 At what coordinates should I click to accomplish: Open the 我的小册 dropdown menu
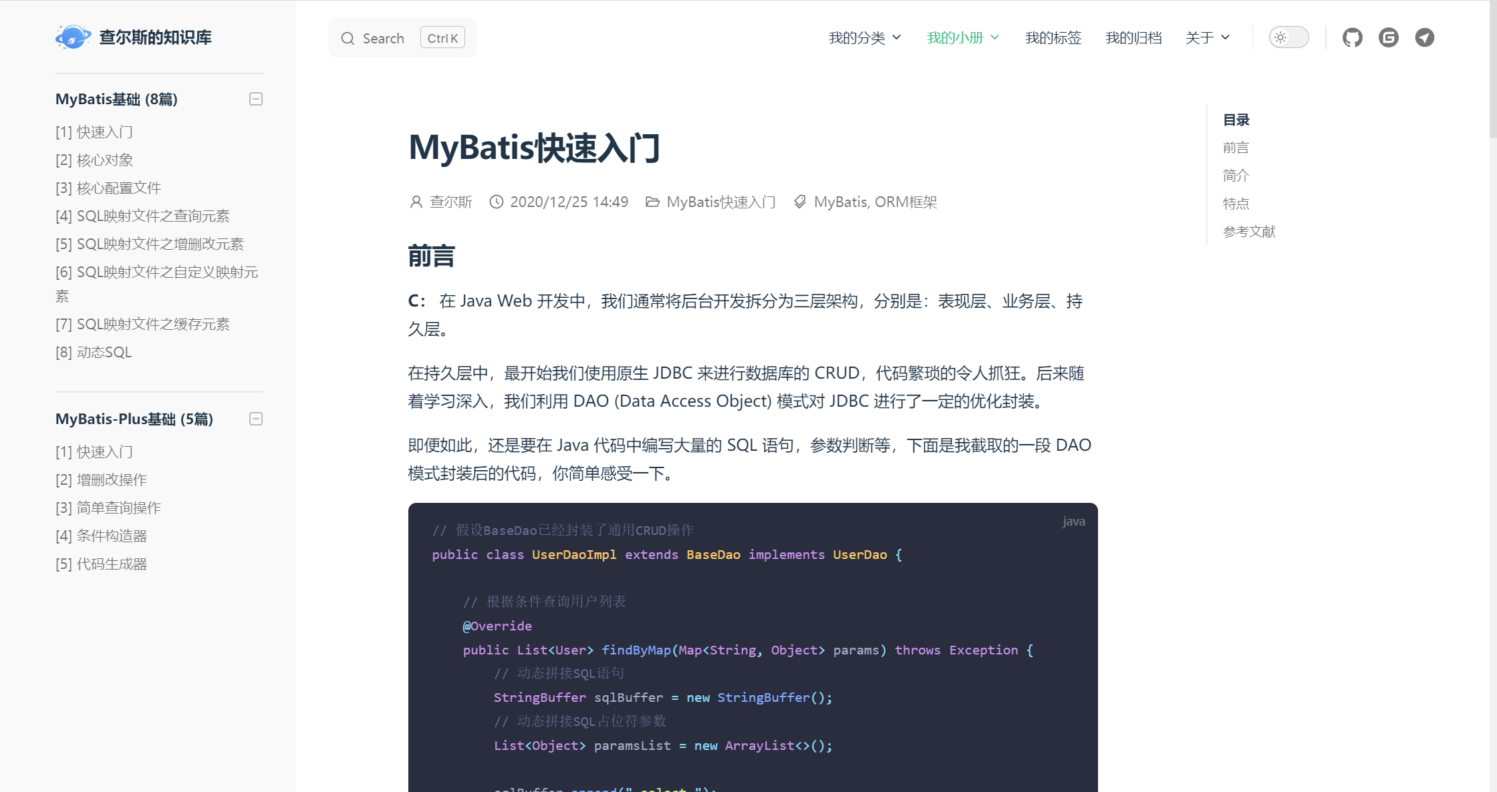[x=963, y=37]
